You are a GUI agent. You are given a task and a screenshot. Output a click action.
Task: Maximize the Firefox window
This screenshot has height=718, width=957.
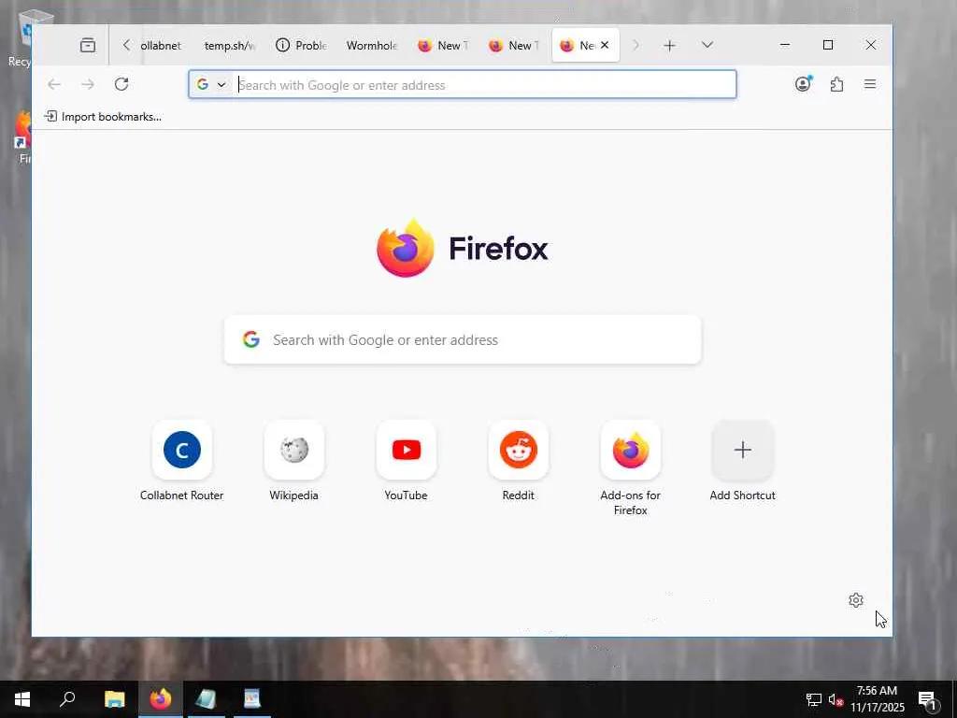(x=828, y=45)
